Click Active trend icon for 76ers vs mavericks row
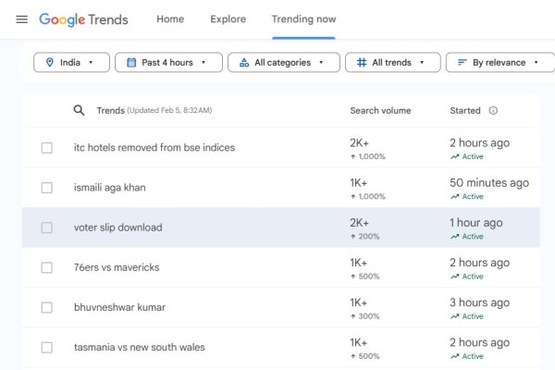This screenshot has height=370, width=555. point(454,277)
